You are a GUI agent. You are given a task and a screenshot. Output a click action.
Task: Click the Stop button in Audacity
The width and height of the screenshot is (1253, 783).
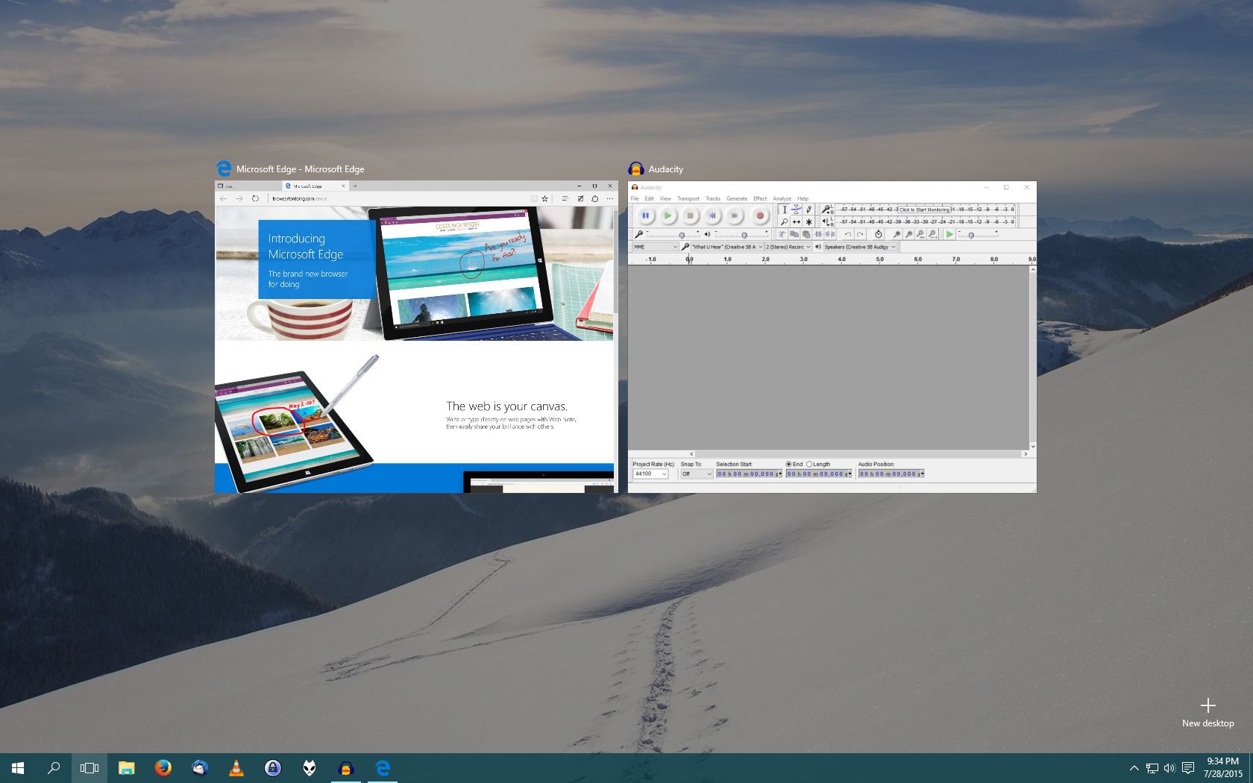(x=691, y=216)
